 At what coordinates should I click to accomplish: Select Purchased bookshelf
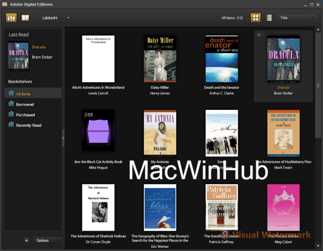point(33,115)
